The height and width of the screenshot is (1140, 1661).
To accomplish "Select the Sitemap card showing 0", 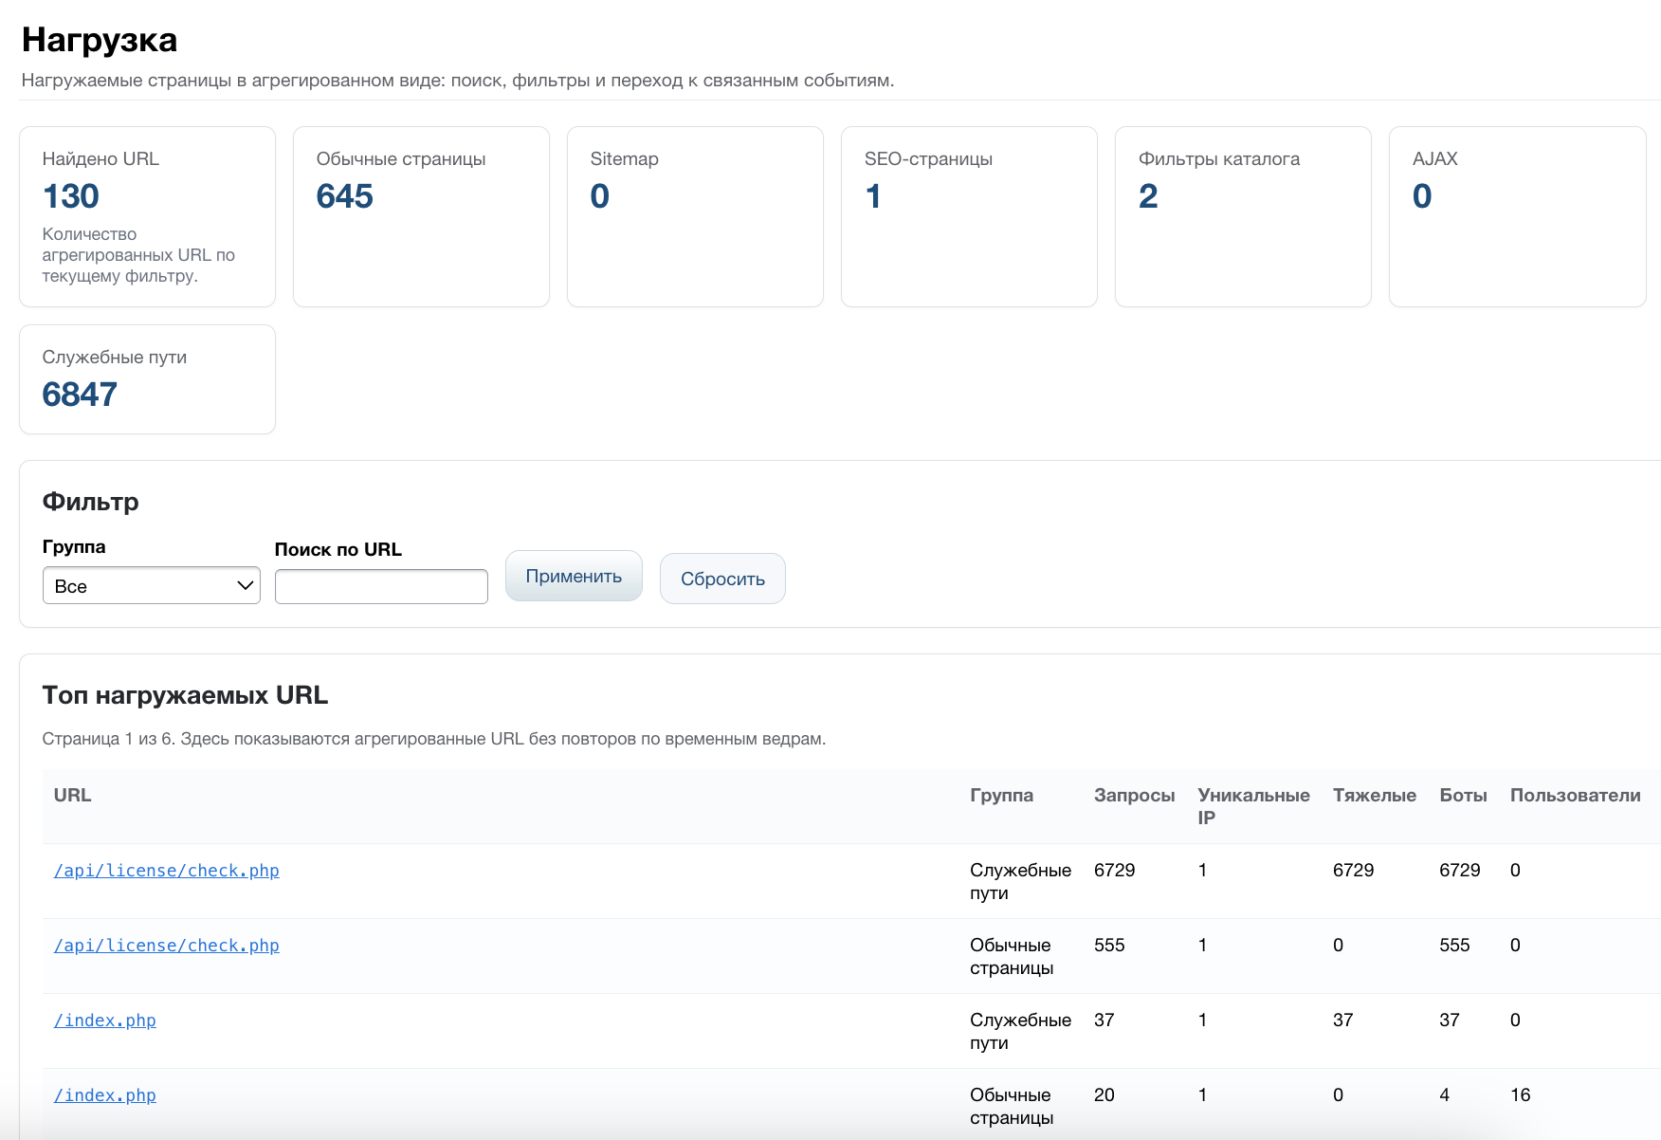I will pyautogui.click(x=695, y=216).
